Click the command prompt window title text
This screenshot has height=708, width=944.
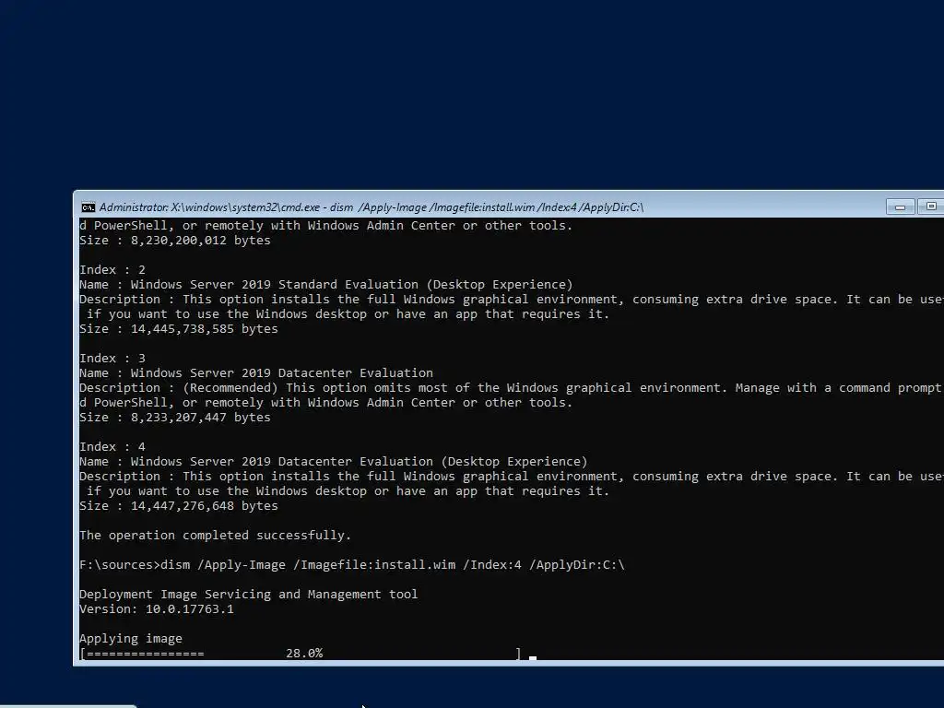pos(371,207)
